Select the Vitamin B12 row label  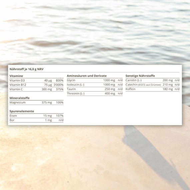18,85
